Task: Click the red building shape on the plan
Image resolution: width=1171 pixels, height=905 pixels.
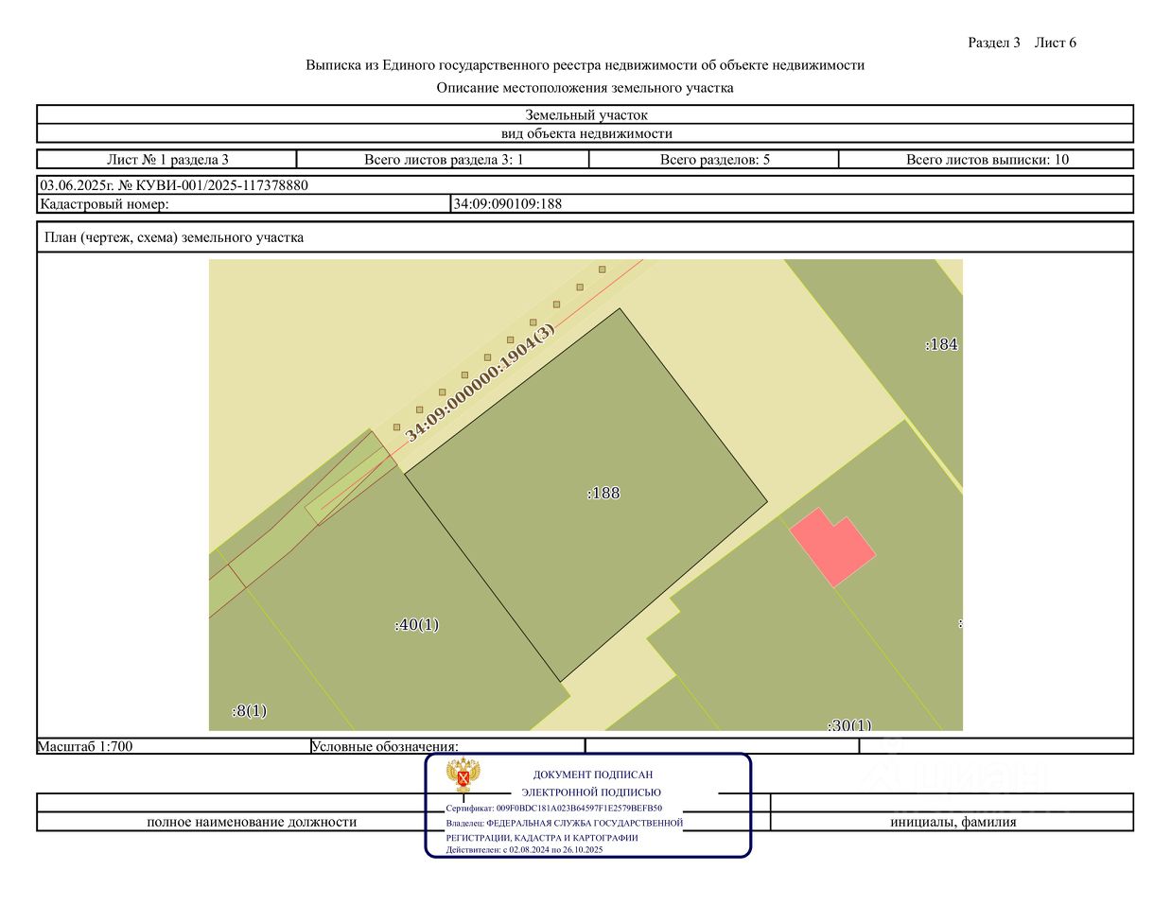Action: tap(832, 547)
